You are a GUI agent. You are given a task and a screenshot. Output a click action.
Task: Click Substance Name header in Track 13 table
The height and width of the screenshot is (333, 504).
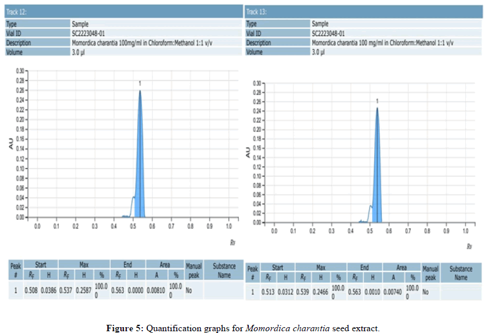click(x=461, y=273)
